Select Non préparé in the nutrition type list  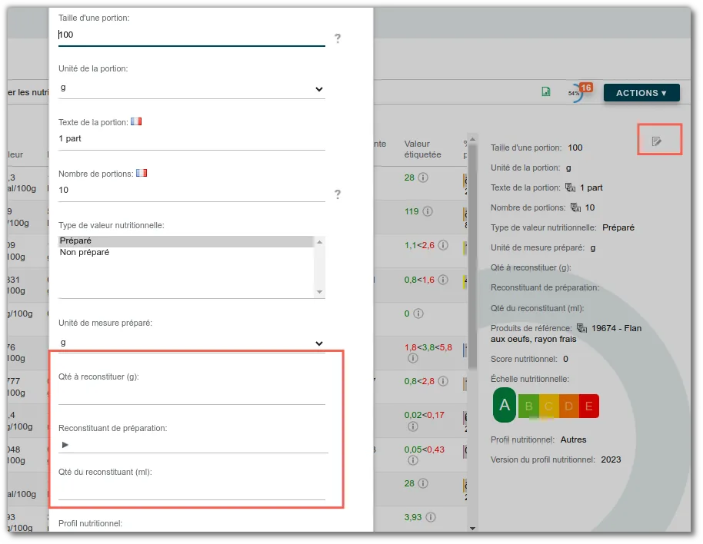pos(186,253)
